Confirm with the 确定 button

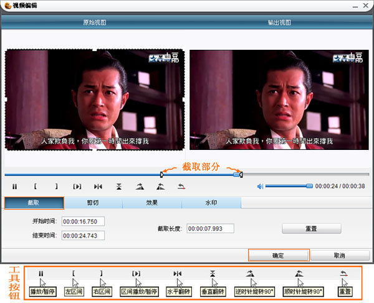[x=279, y=255]
